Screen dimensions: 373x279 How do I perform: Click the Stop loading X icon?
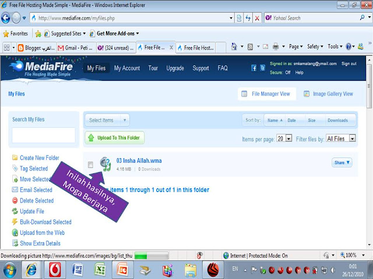[257, 18]
